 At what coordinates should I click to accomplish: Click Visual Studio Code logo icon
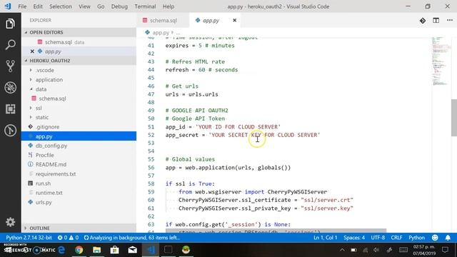pos(8,6)
